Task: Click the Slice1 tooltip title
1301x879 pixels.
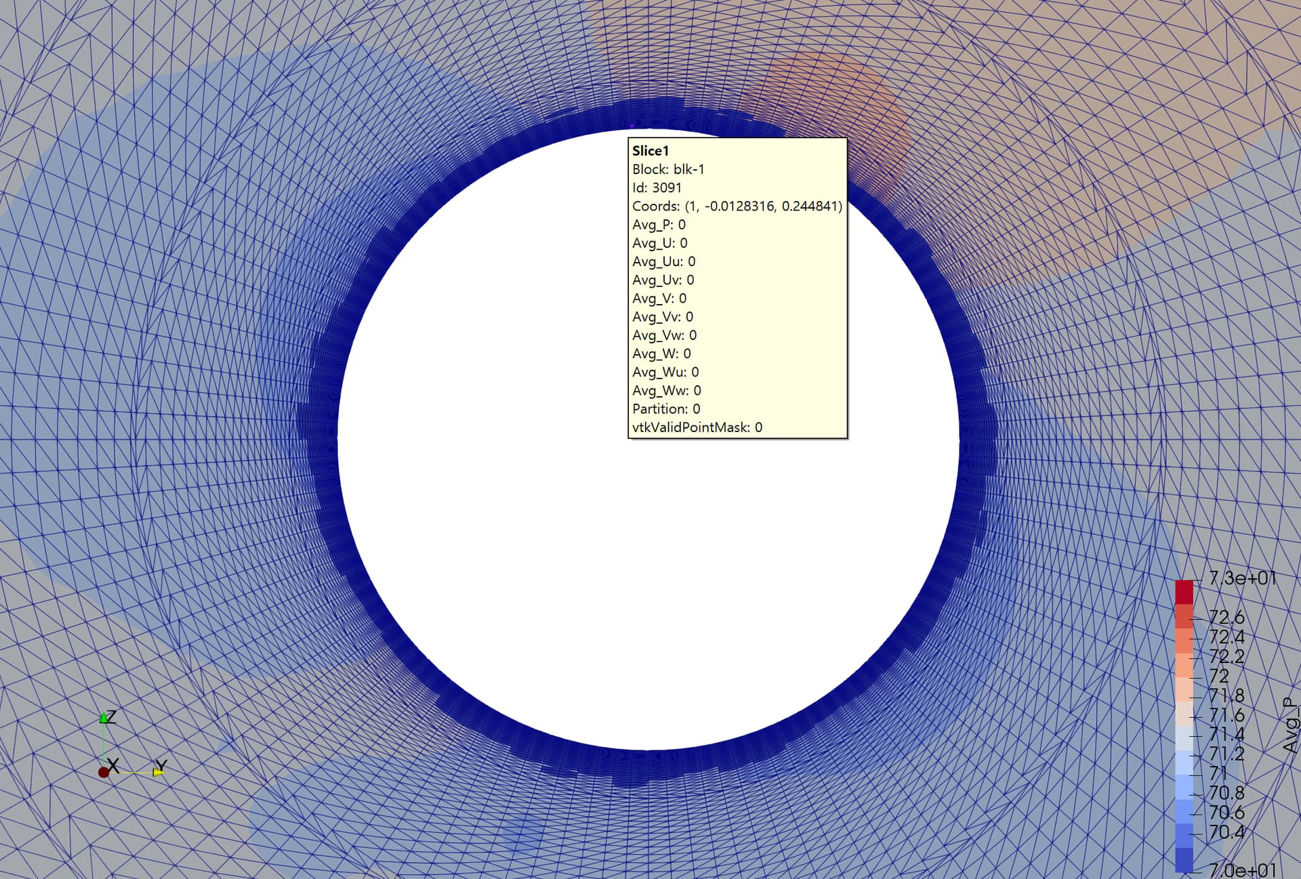Action: 650,150
